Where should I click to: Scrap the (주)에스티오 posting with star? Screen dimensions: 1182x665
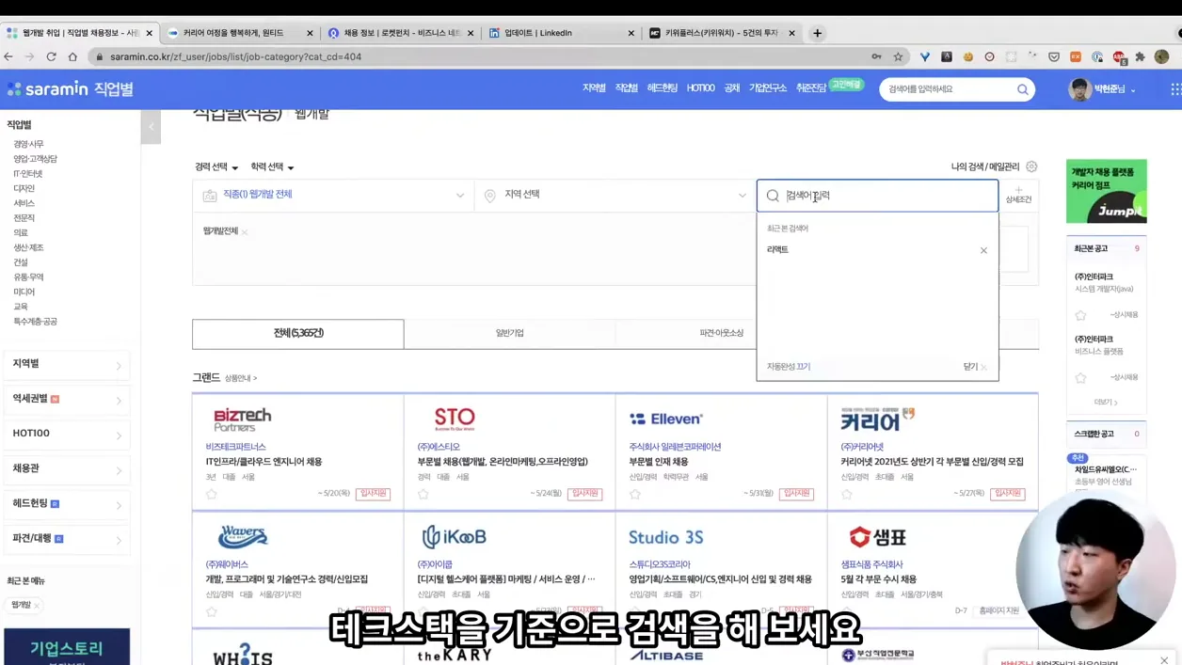423,494
